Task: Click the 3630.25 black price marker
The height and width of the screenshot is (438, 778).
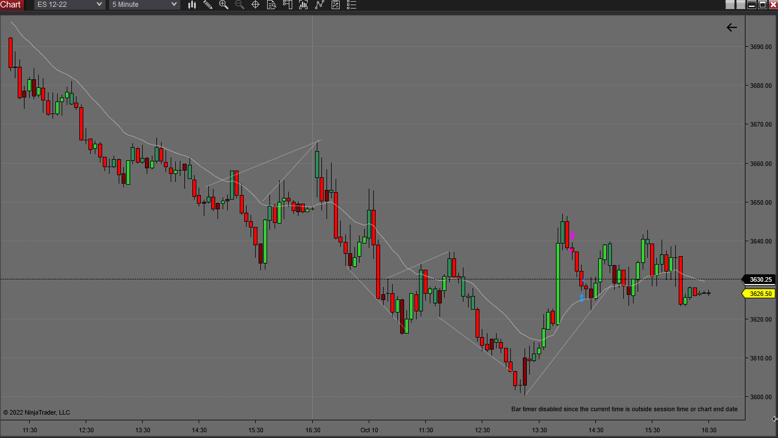Action: point(759,279)
